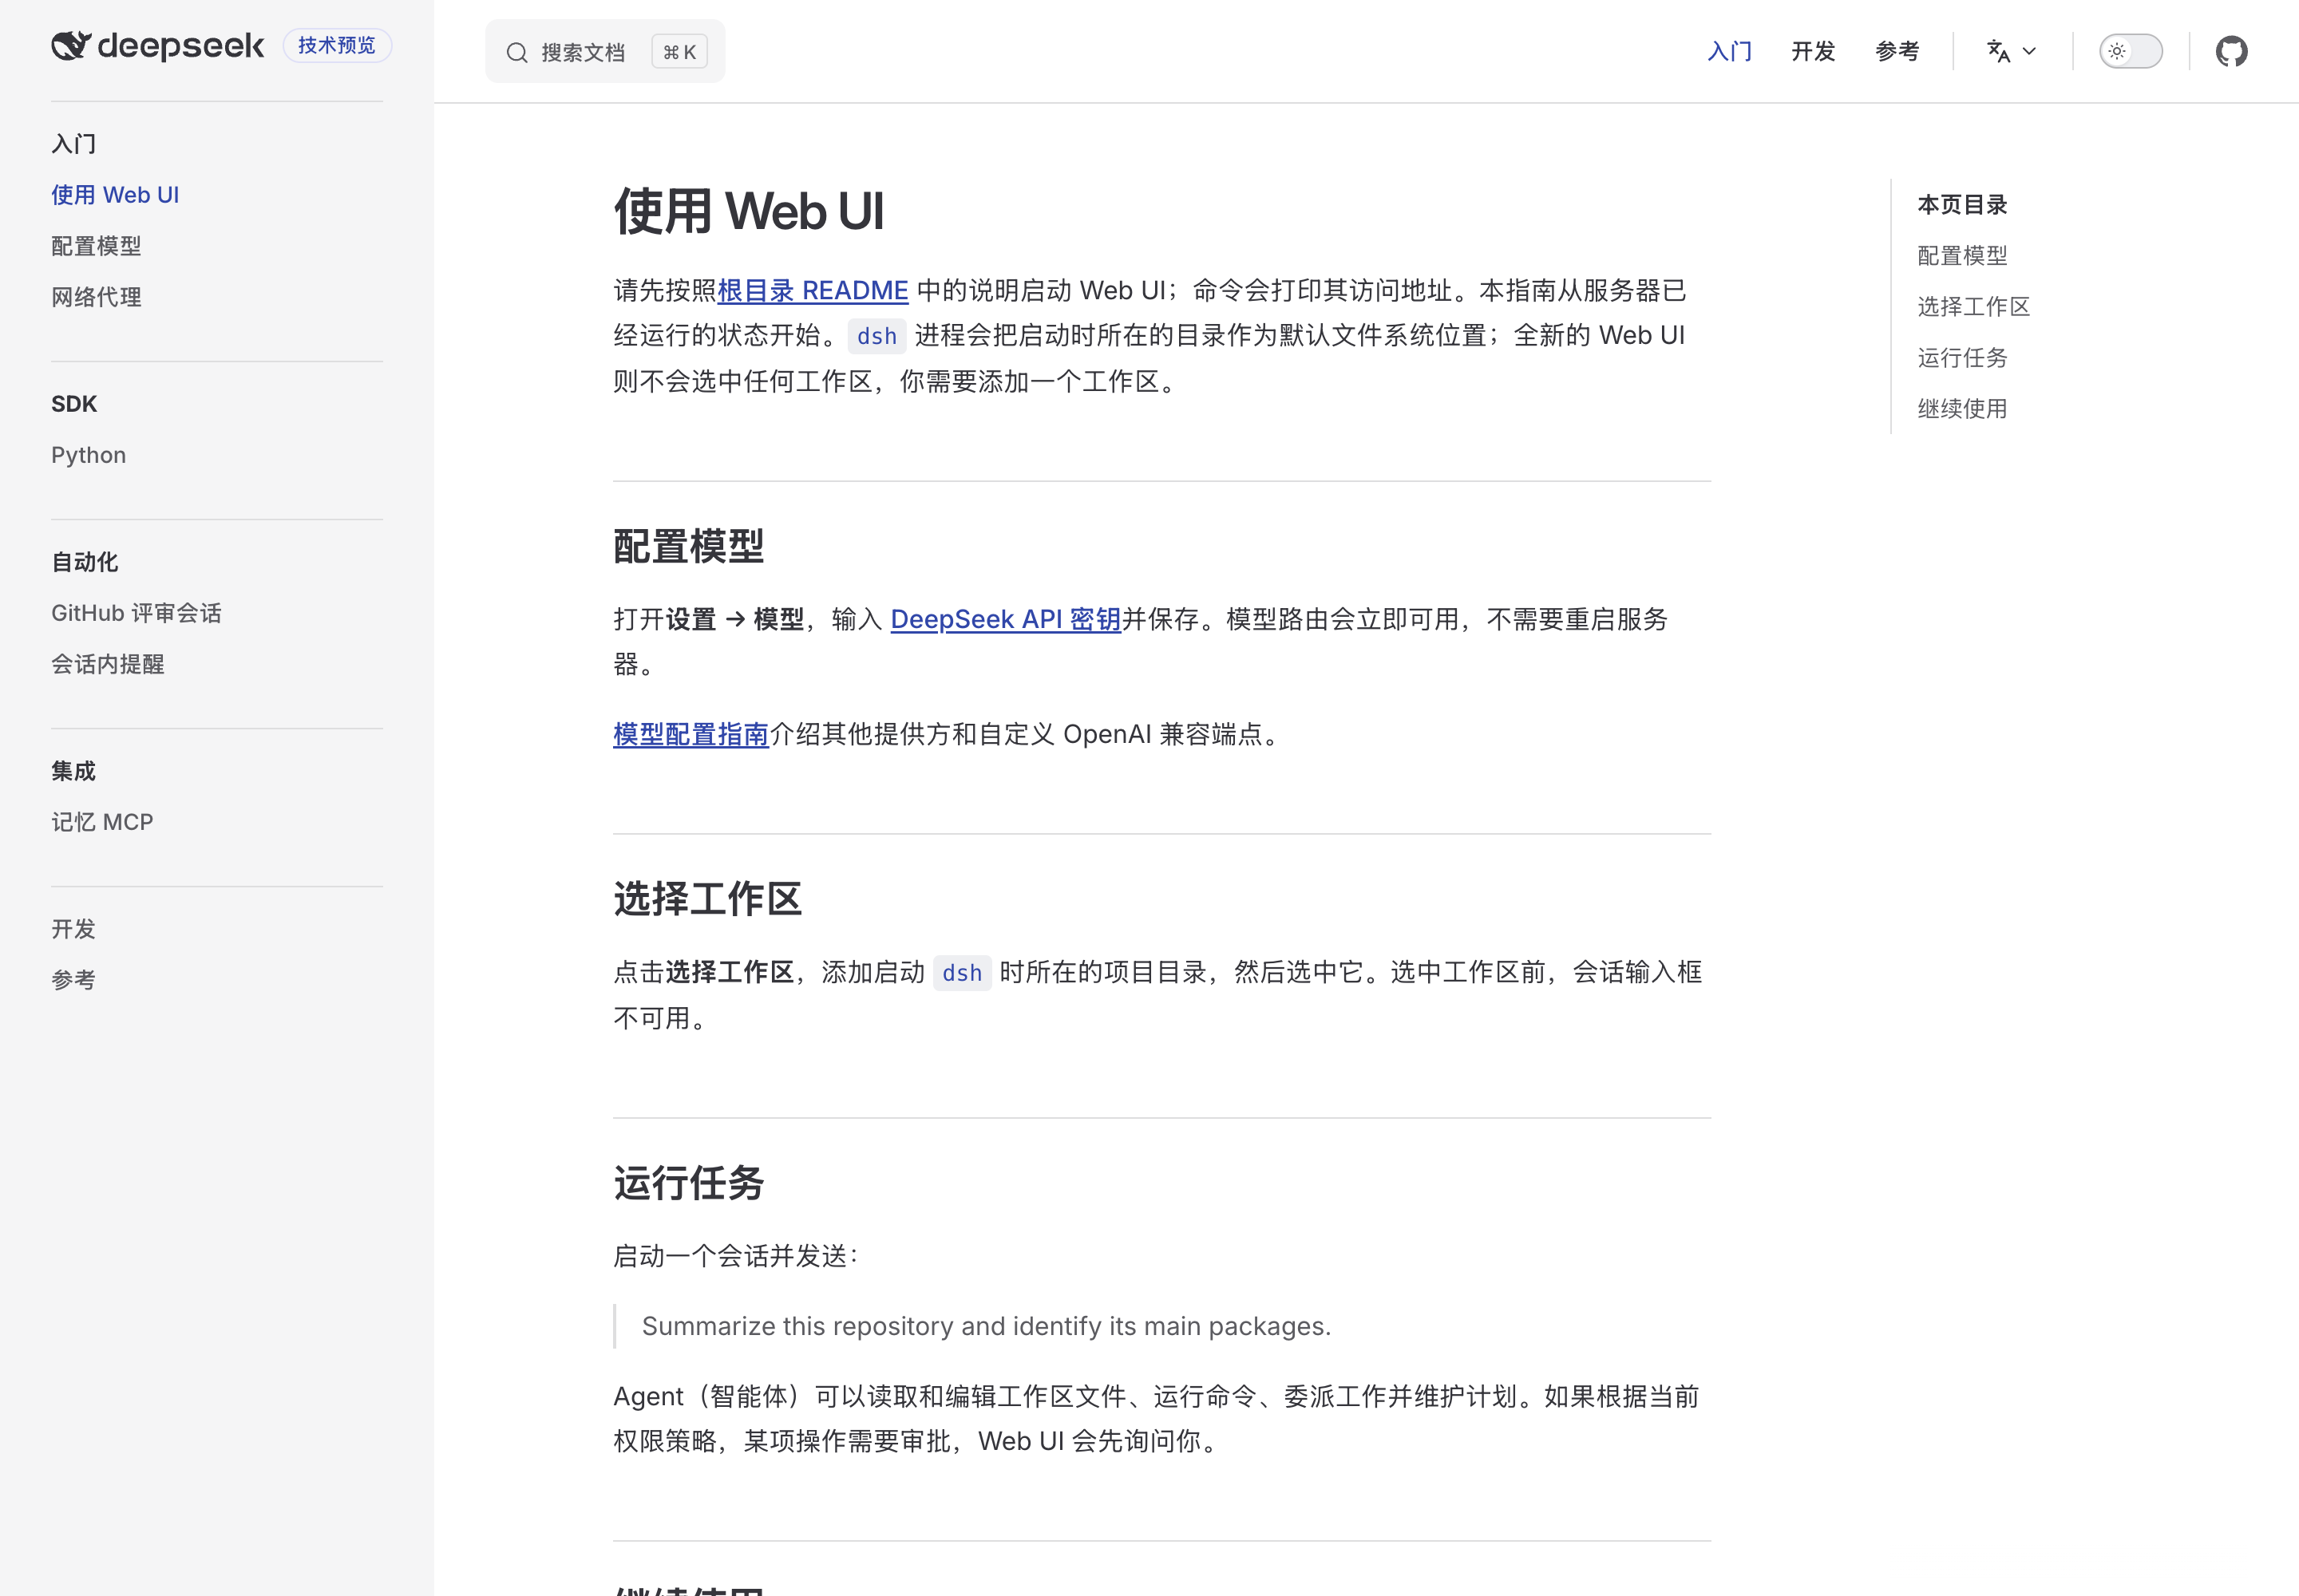The height and width of the screenshot is (1596, 2299).
Task: Open 配置模型 in the sidebar
Action: 96,246
